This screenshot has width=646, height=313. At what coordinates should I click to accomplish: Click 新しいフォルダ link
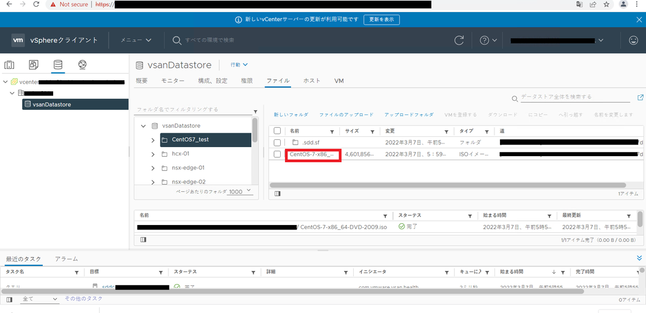tap(291, 115)
